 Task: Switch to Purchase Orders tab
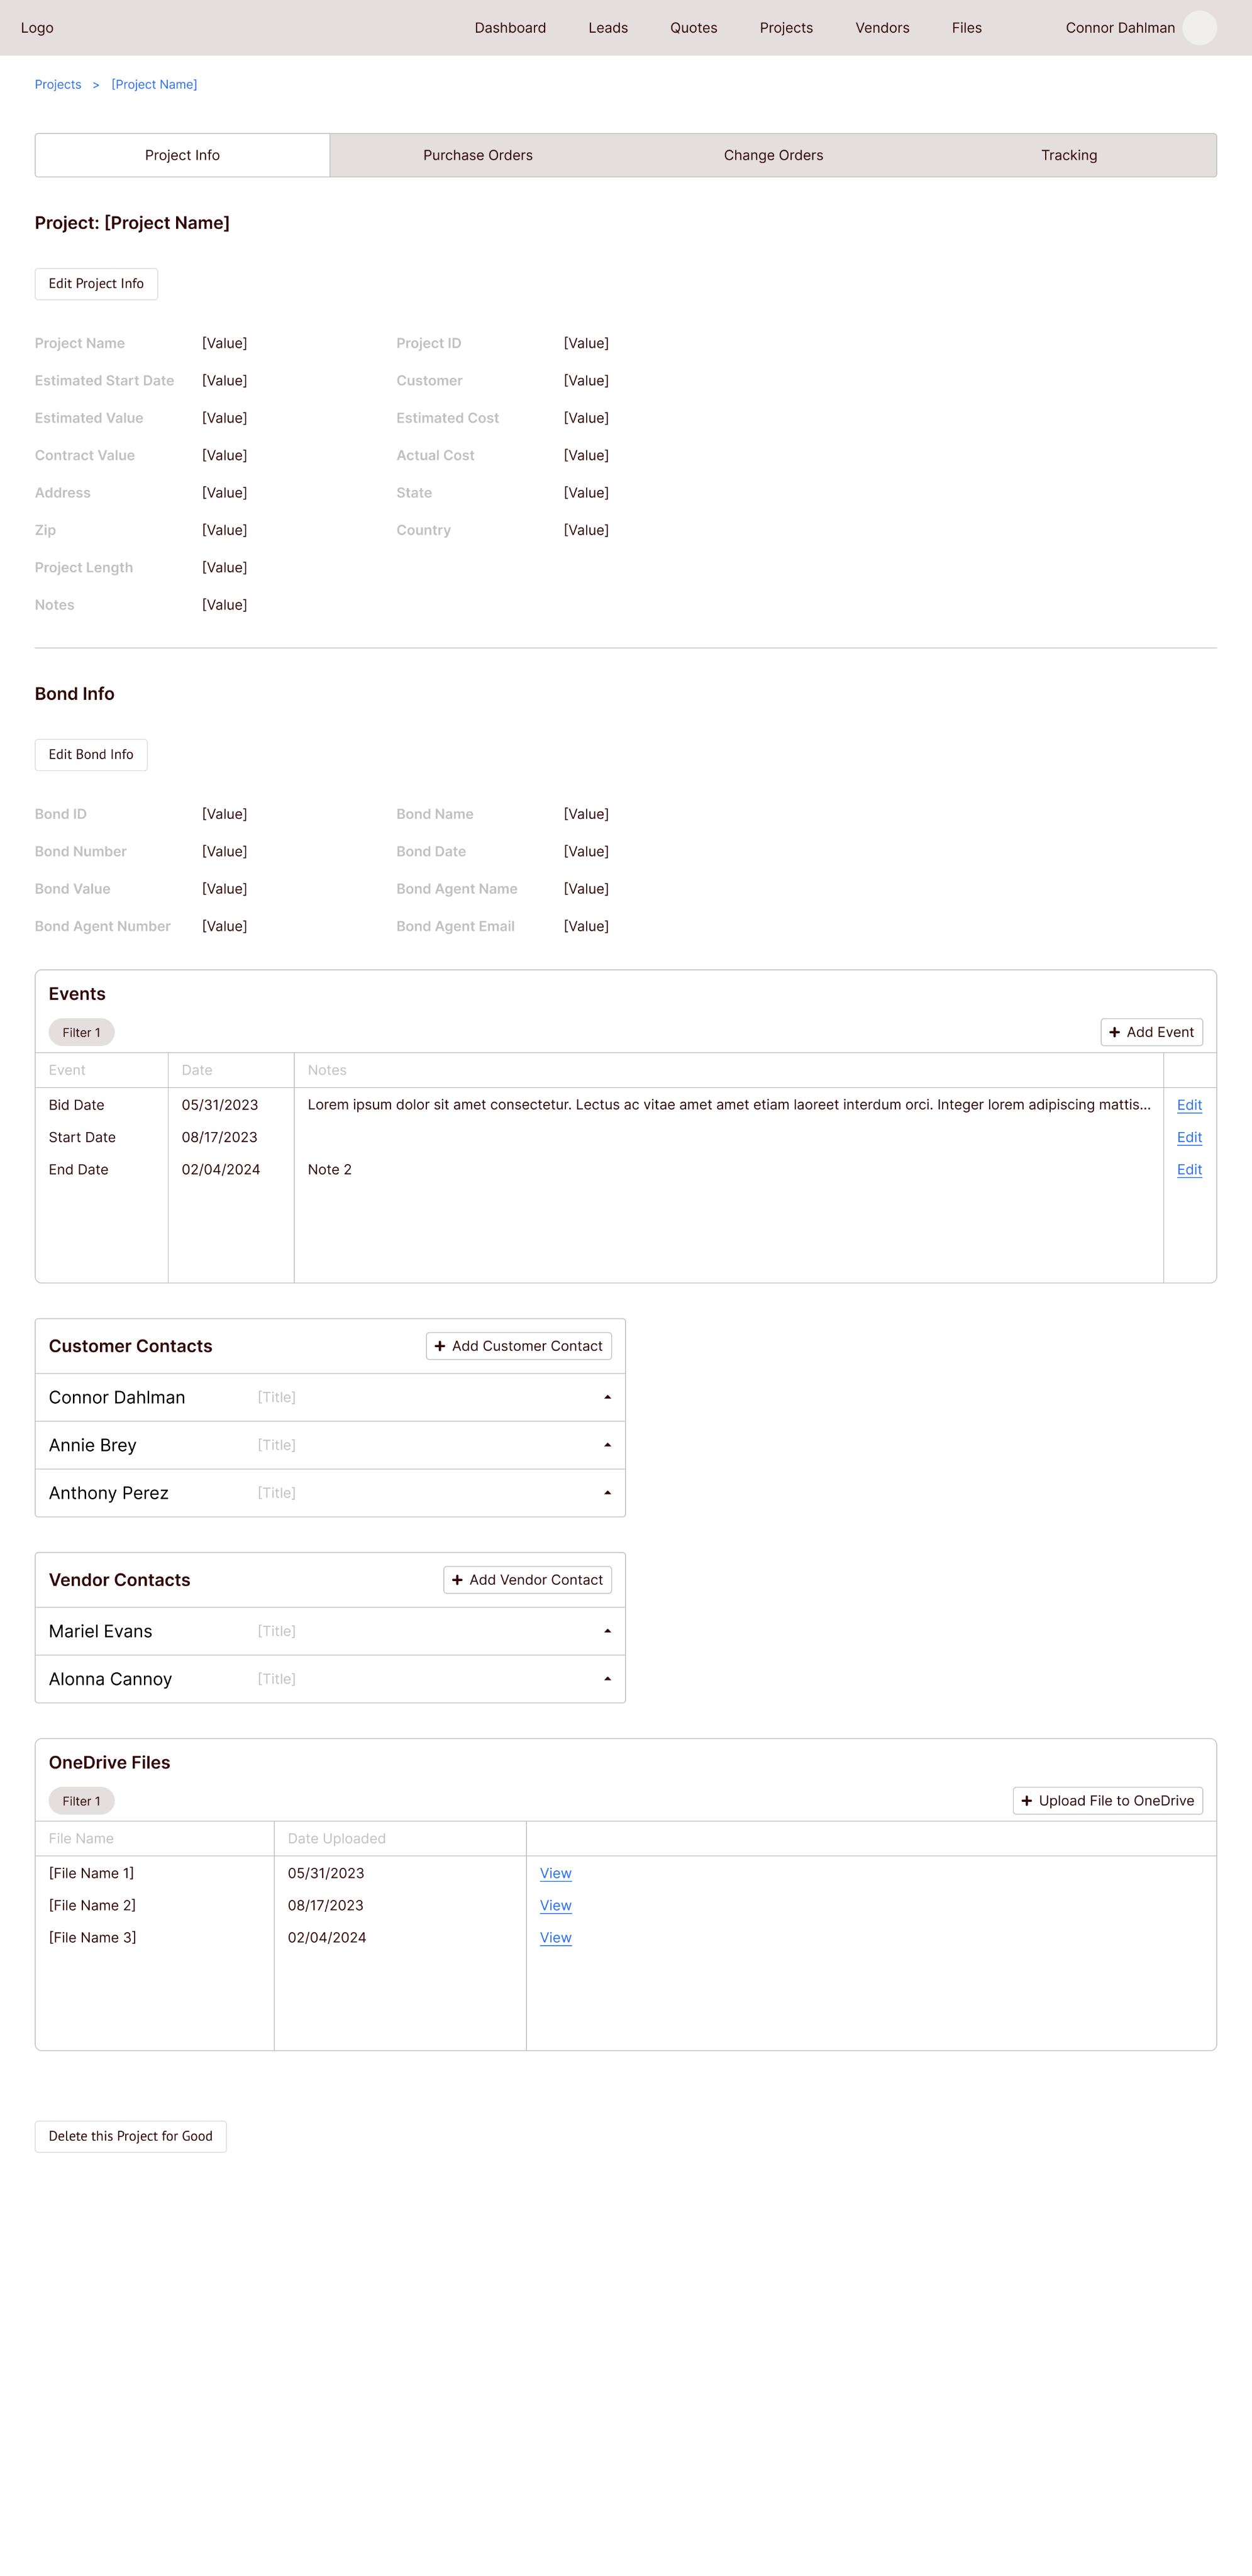click(477, 155)
